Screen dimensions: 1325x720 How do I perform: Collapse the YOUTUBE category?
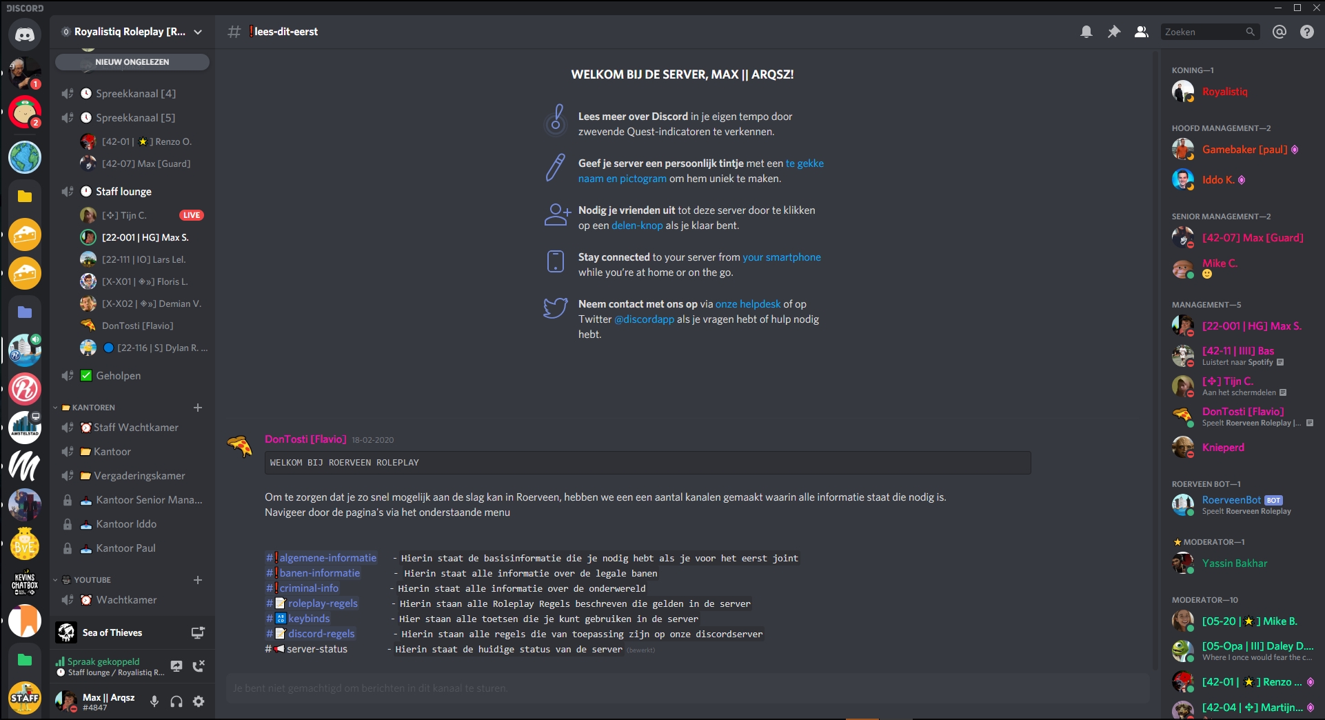coord(92,580)
